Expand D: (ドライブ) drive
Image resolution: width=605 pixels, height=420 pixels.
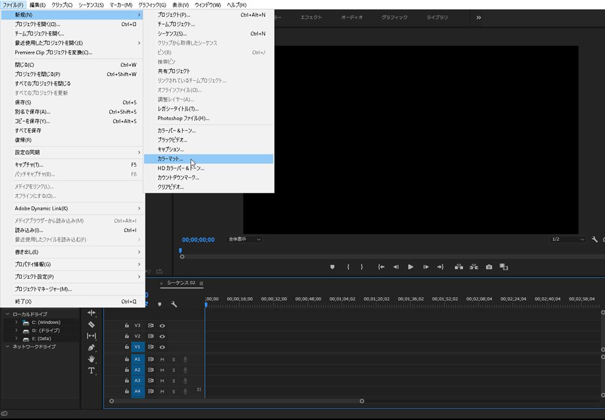click(x=16, y=331)
